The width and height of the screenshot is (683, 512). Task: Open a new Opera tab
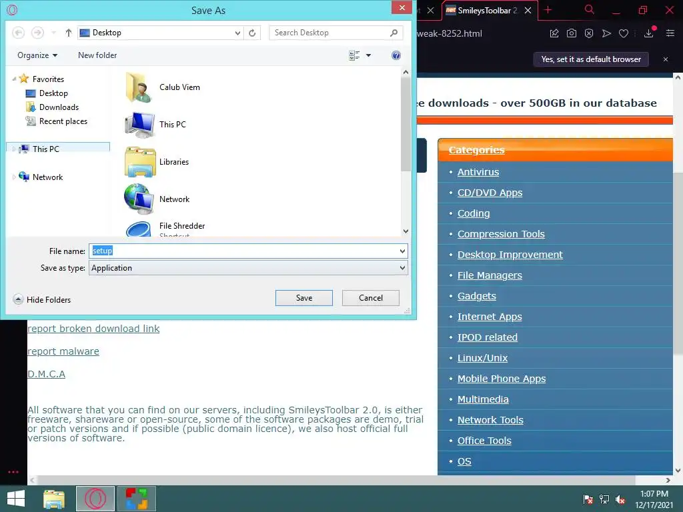pyautogui.click(x=548, y=10)
